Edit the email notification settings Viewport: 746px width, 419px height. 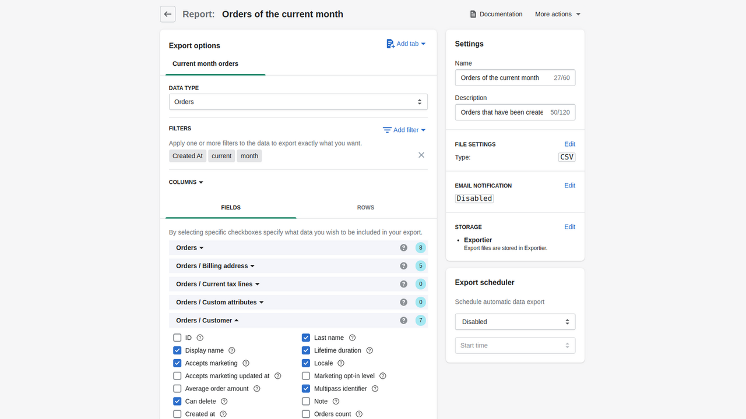[x=569, y=185]
